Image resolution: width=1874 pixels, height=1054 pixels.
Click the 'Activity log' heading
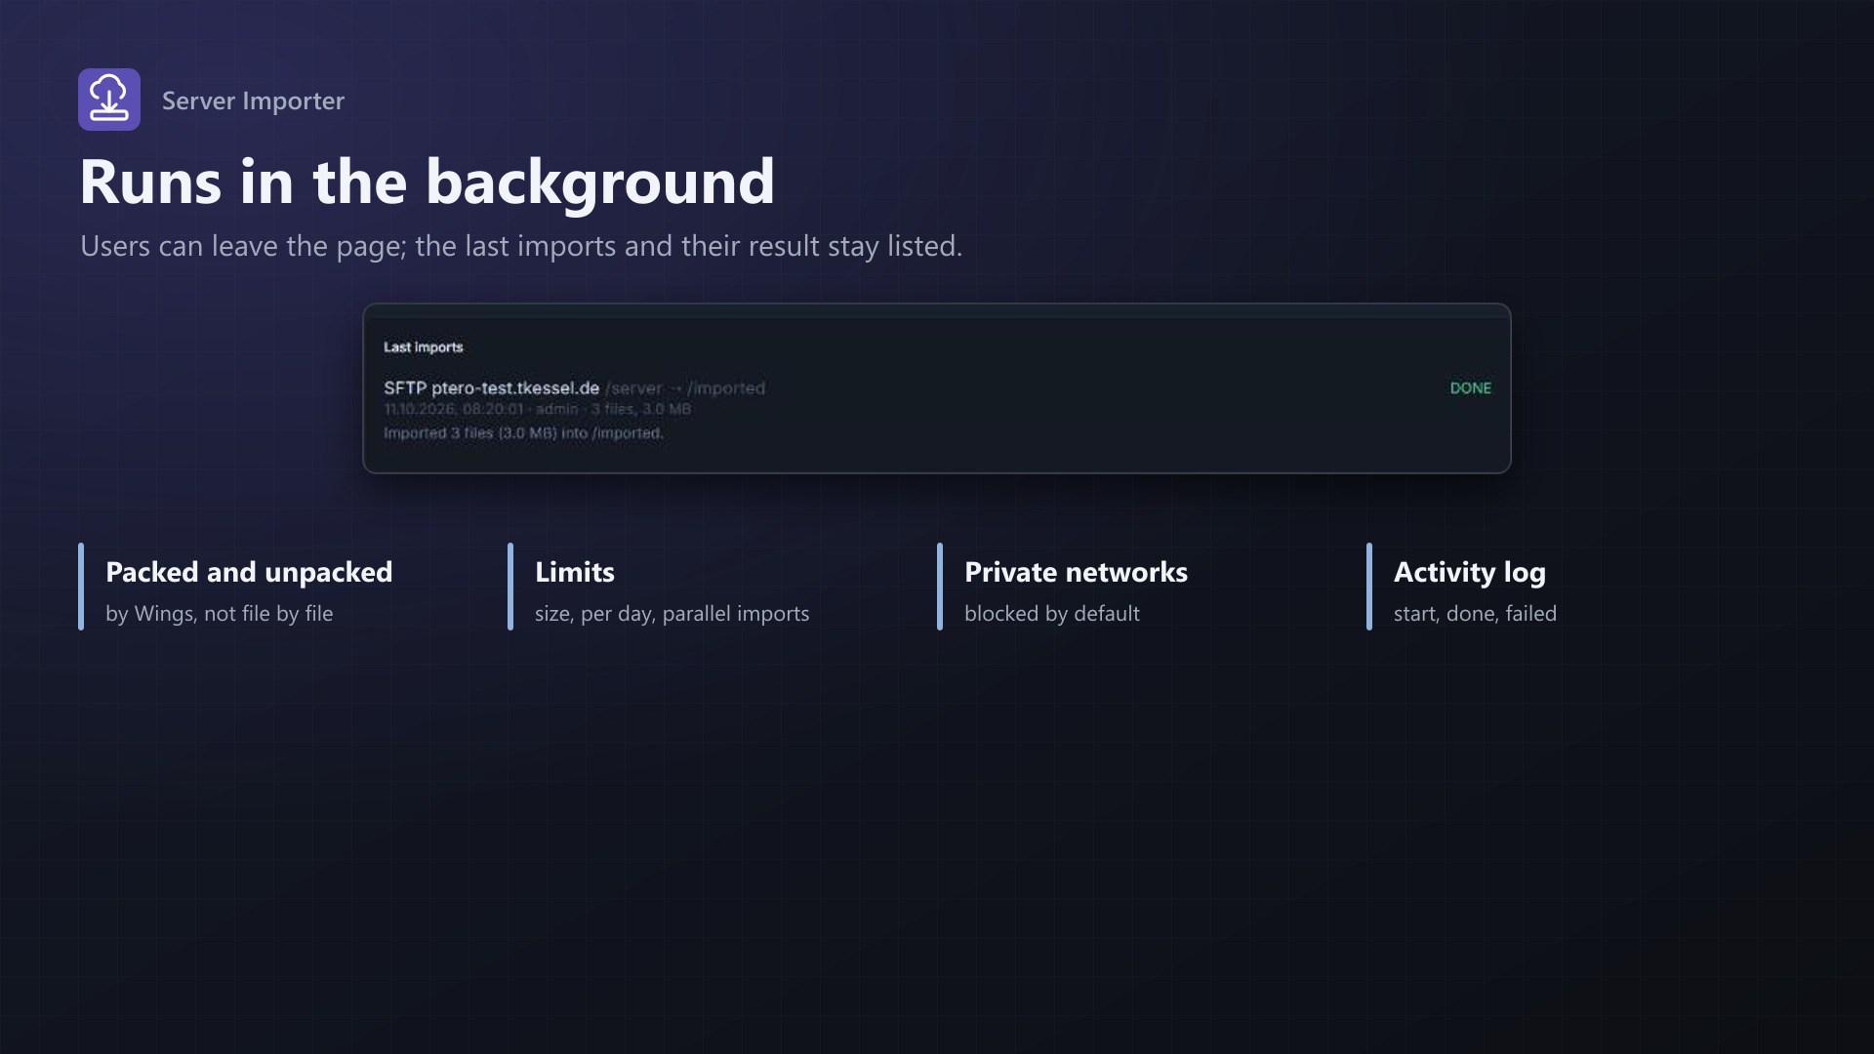[1470, 572]
